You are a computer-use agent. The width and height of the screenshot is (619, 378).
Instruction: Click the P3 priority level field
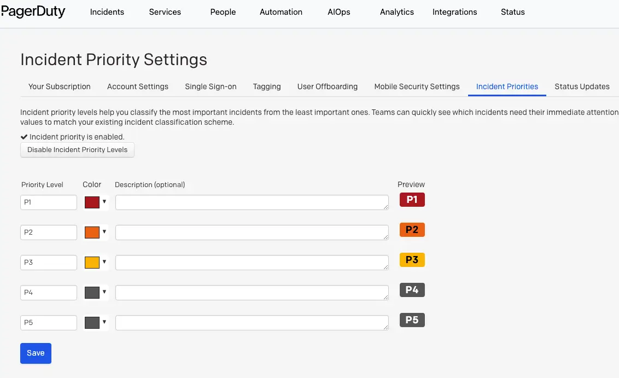pos(49,262)
